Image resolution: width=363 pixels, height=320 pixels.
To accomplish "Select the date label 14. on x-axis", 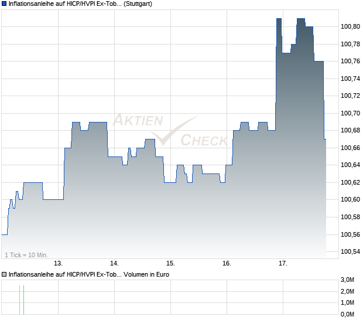I will [115, 263].
